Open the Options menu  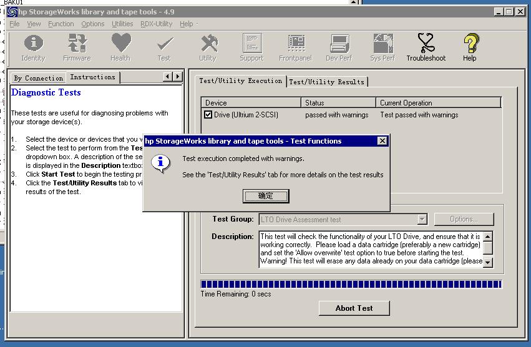point(93,24)
